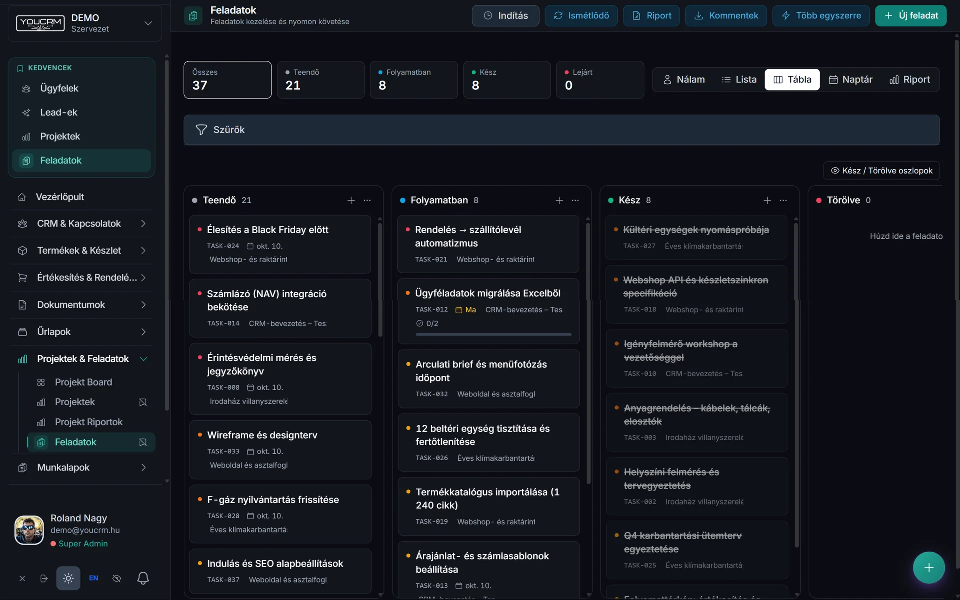The image size is (960, 600).
Task: Open Lead-ek in favorites
Action: tap(82, 112)
